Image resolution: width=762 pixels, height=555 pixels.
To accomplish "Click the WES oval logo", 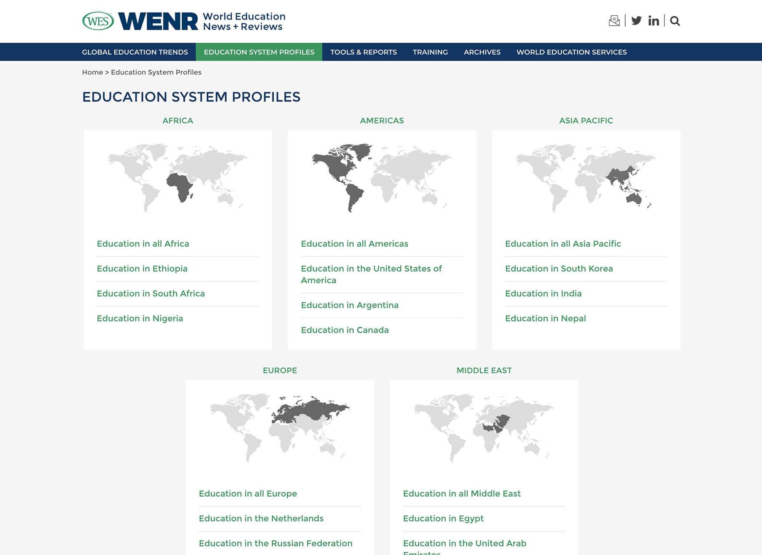I will (x=98, y=21).
